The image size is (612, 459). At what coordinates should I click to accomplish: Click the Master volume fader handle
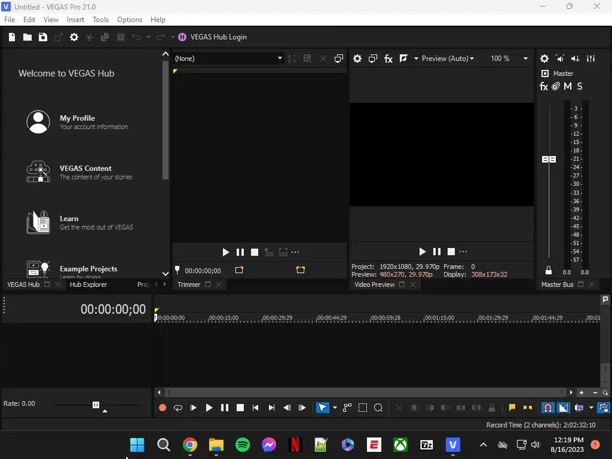tap(549, 159)
